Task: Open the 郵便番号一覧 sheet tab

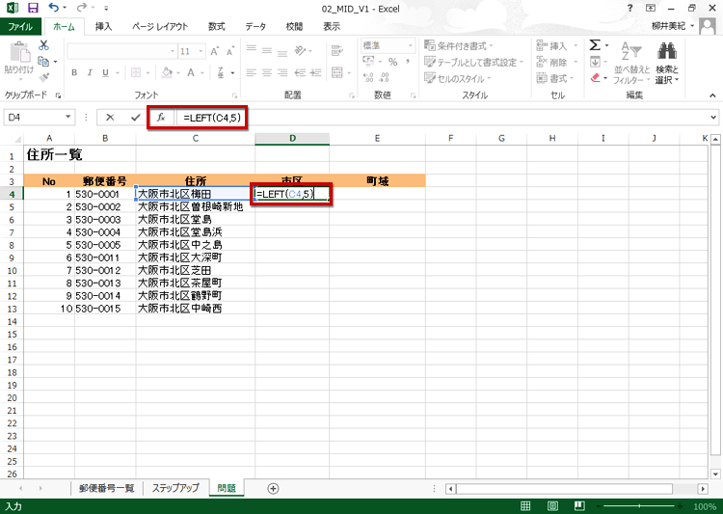Action: click(x=106, y=488)
